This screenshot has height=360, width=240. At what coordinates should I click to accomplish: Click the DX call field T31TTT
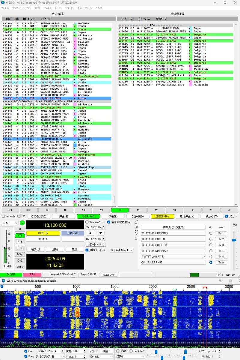click(x=43, y=239)
